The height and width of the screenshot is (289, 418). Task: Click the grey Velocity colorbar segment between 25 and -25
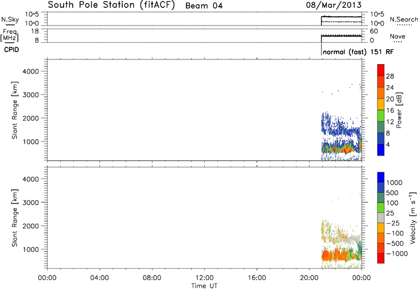coord(381,218)
